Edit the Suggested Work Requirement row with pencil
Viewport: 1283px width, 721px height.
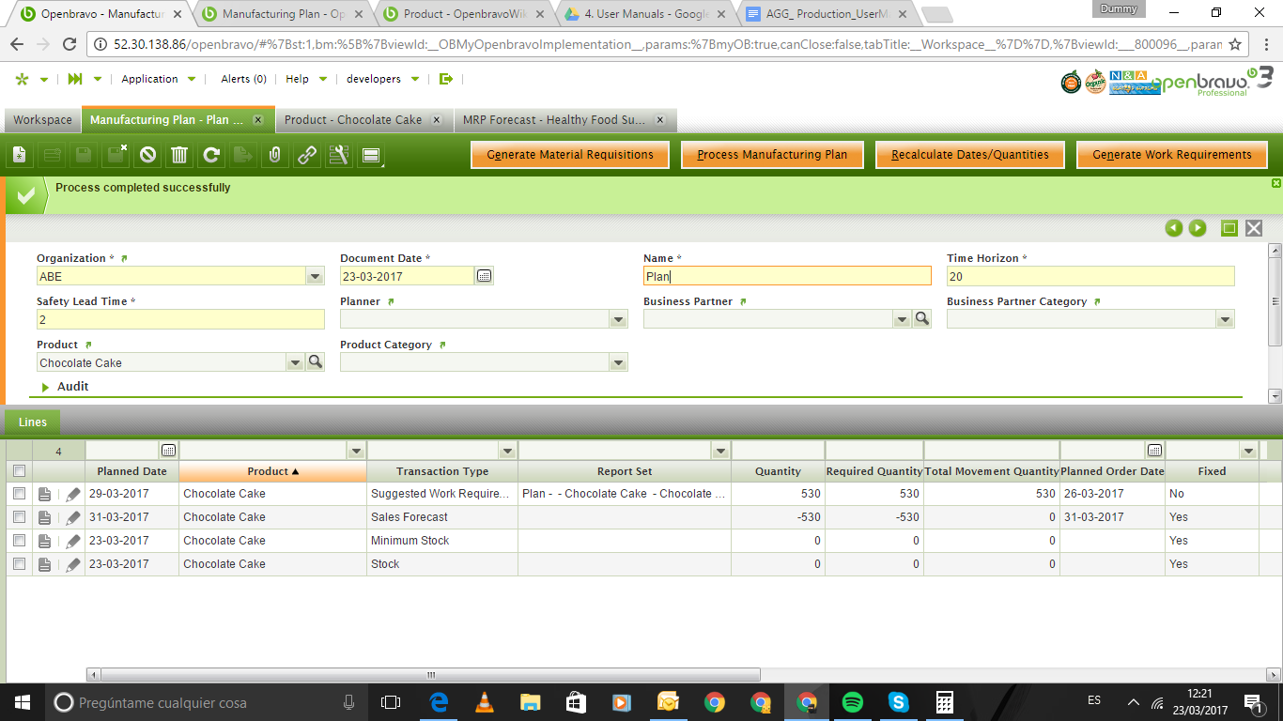pos(73,494)
